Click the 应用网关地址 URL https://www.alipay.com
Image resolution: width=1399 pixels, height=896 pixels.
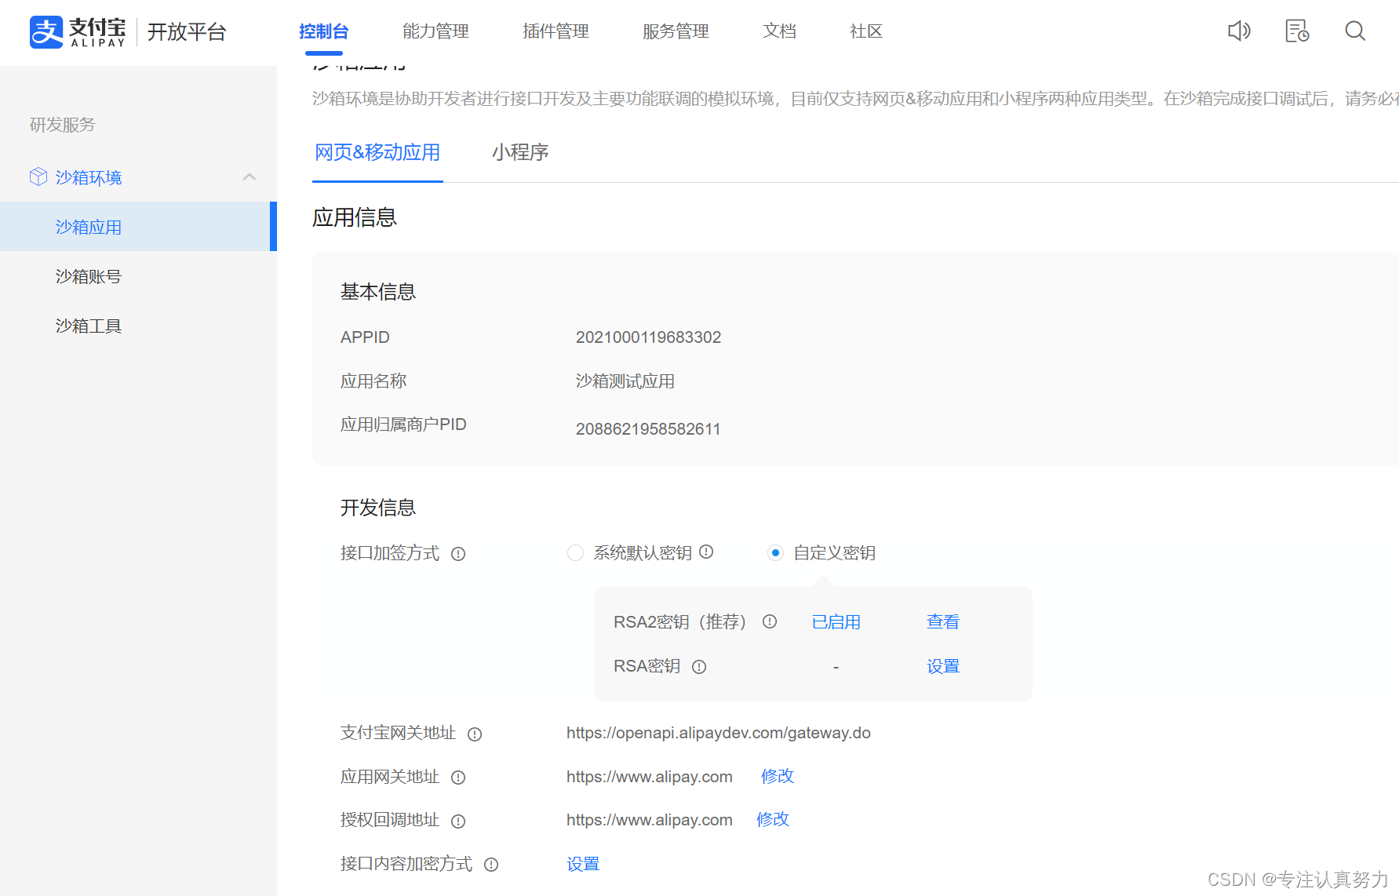click(650, 777)
